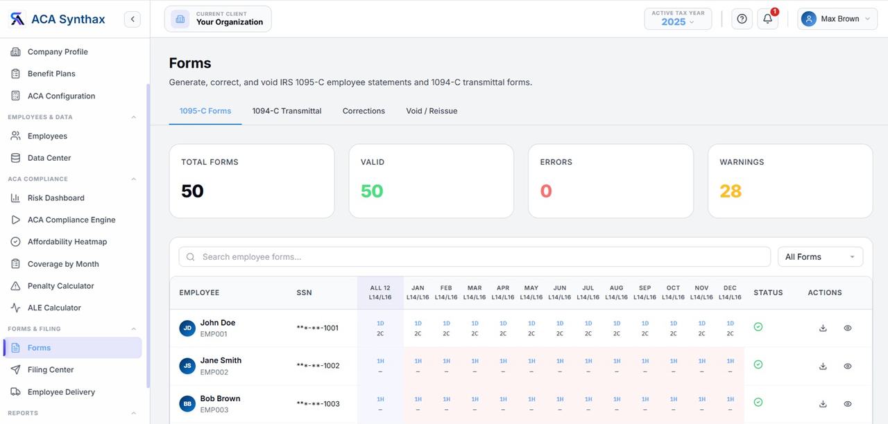Click Jane Smith's valid status checkmark
The width and height of the screenshot is (888, 424).
click(x=758, y=364)
